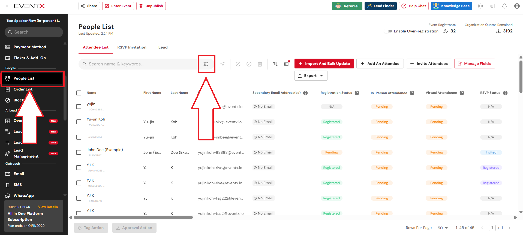Click the Unpublish button
Screen dimensions: 523x235
pos(151,6)
